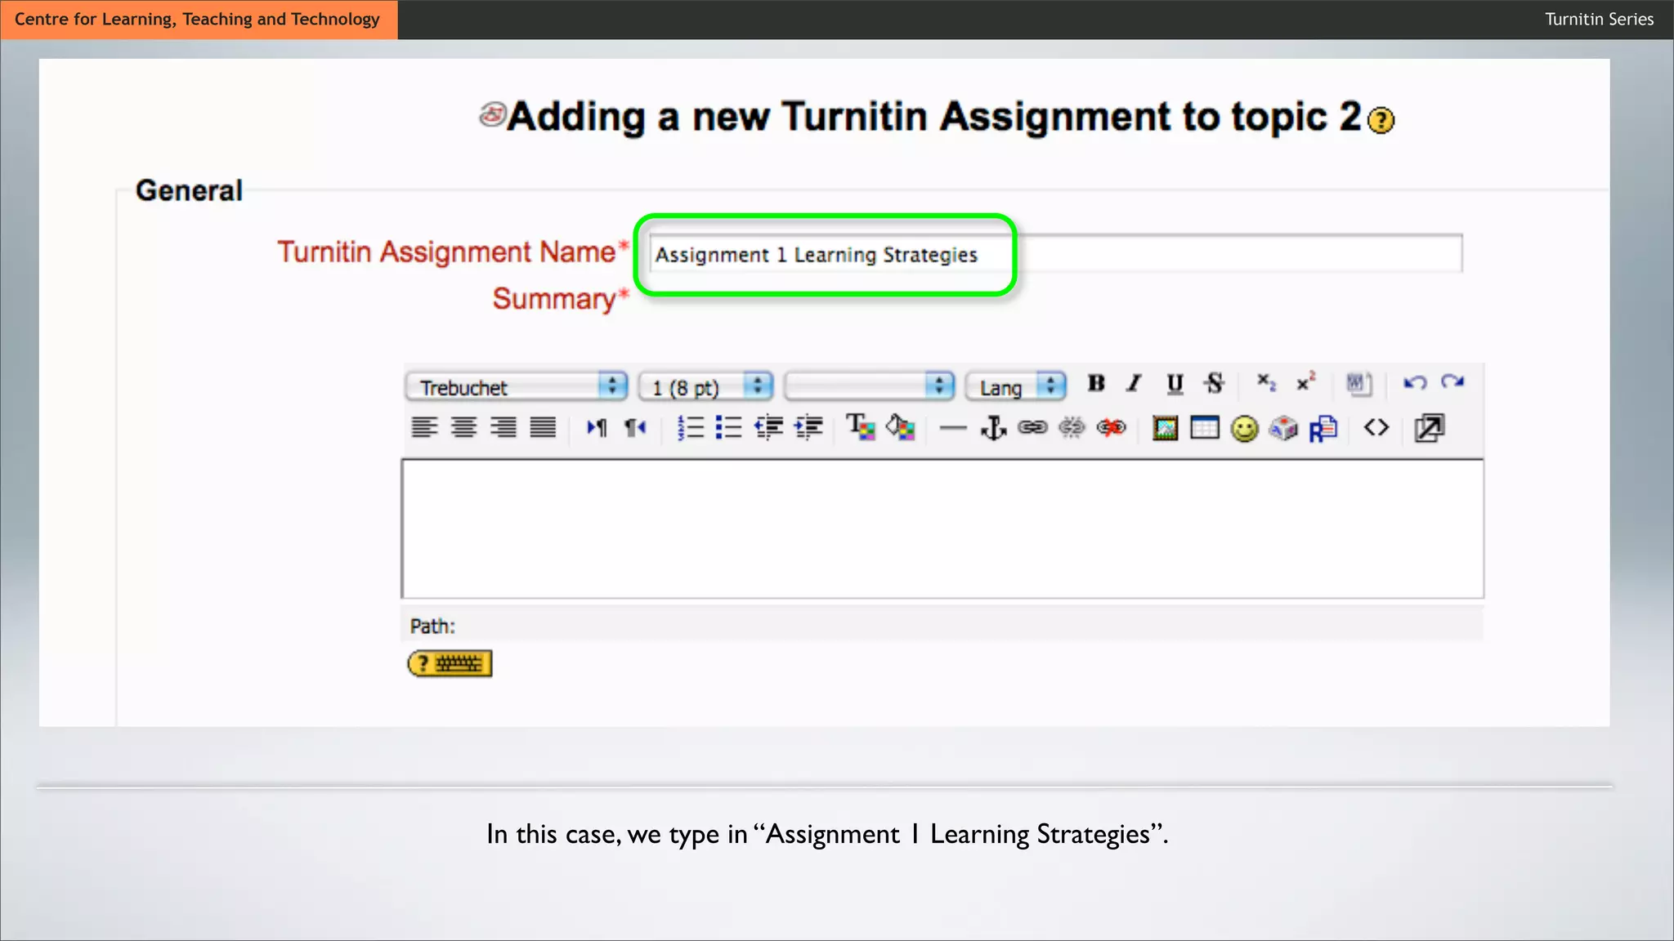The width and height of the screenshot is (1674, 941).
Task: Toggle italic text formatting
Action: [x=1134, y=383]
